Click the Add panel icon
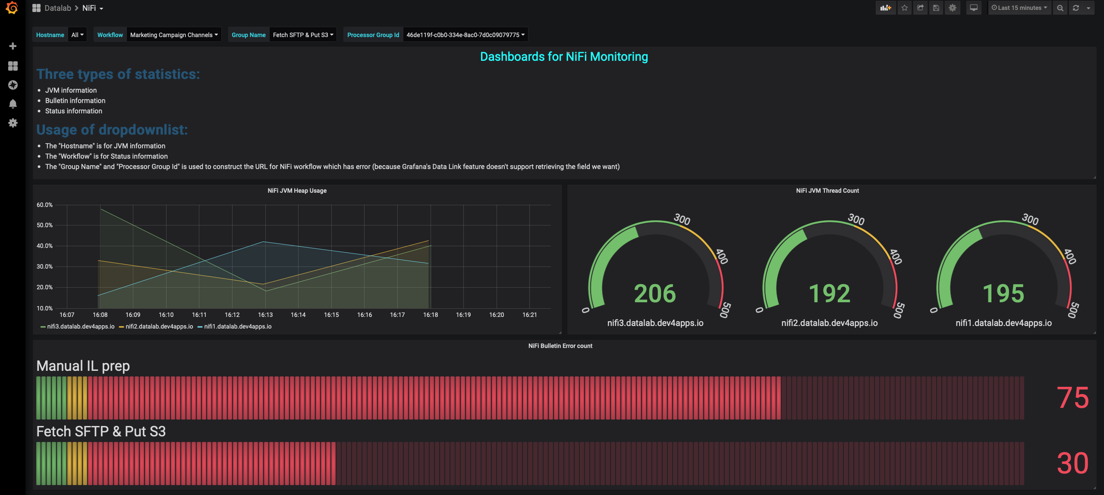The image size is (1104, 495). 886,8
